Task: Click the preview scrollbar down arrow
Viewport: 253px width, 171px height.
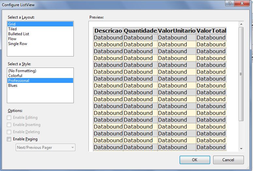Action: (x=241, y=148)
